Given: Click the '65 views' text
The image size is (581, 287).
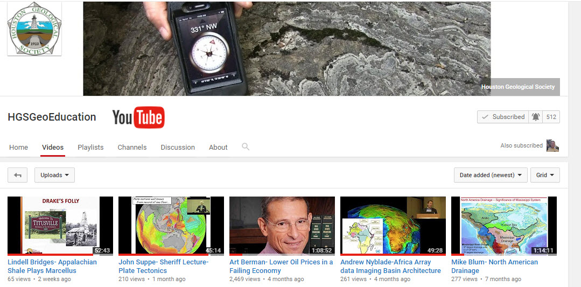Looking at the screenshot, I should click(19, 279).
